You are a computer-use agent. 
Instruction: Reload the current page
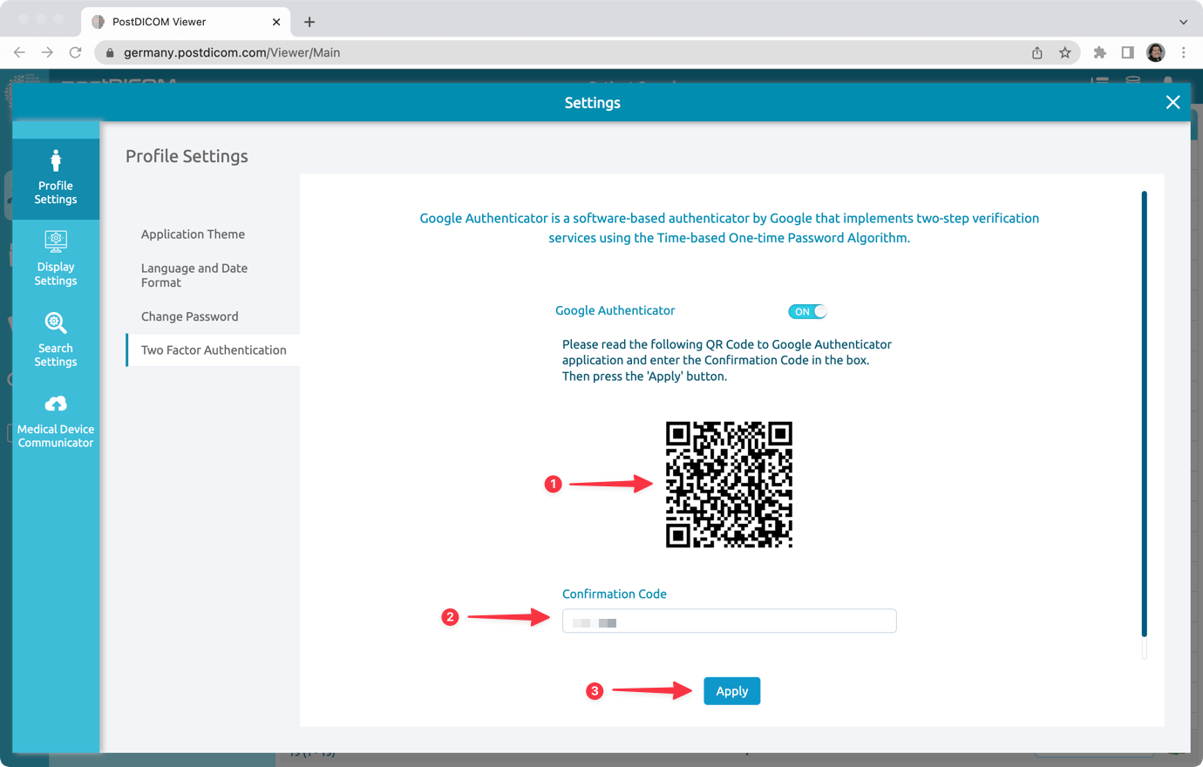pyautogui.click(x=75, y=52)
